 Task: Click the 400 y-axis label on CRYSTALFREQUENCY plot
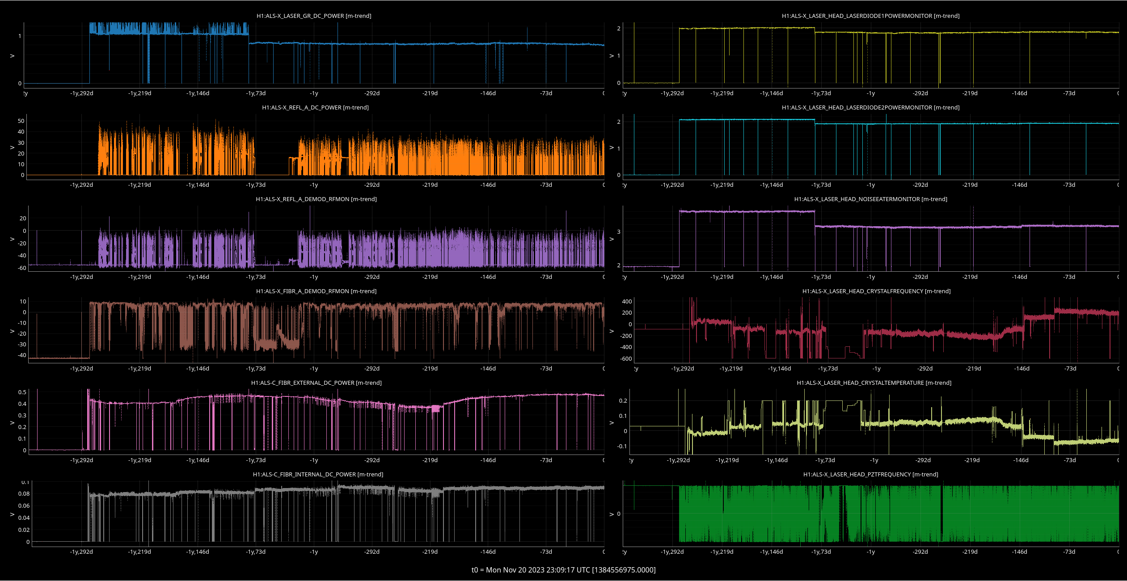coord(627,302)
